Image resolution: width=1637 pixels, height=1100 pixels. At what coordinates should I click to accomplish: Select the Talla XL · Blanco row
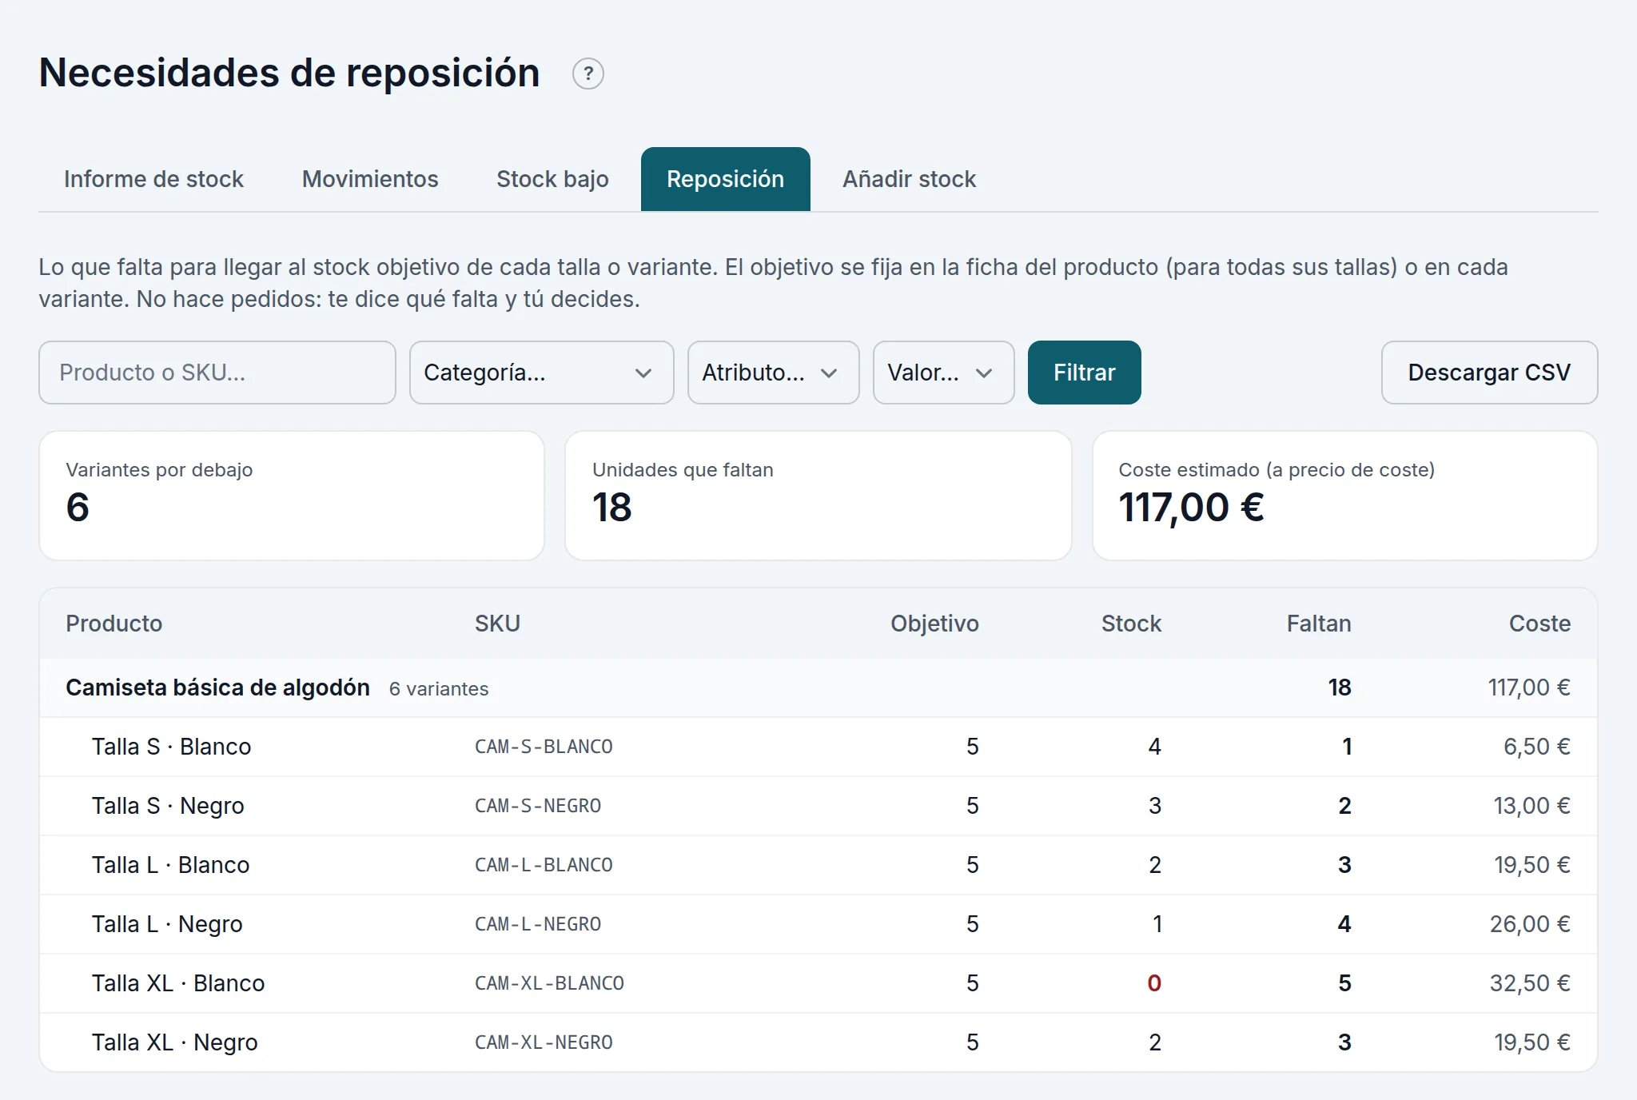[x=818, y=983]
